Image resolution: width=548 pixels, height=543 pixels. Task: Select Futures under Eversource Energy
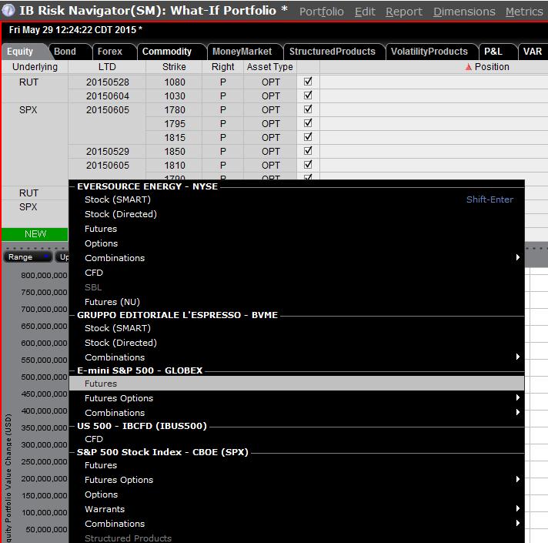[x=296, y=229]
